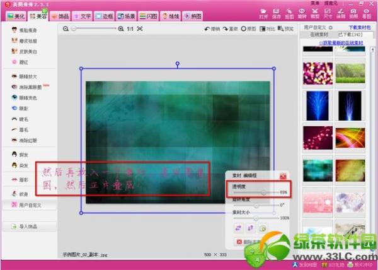Click the canvas zoom slider

pos(94,29)
